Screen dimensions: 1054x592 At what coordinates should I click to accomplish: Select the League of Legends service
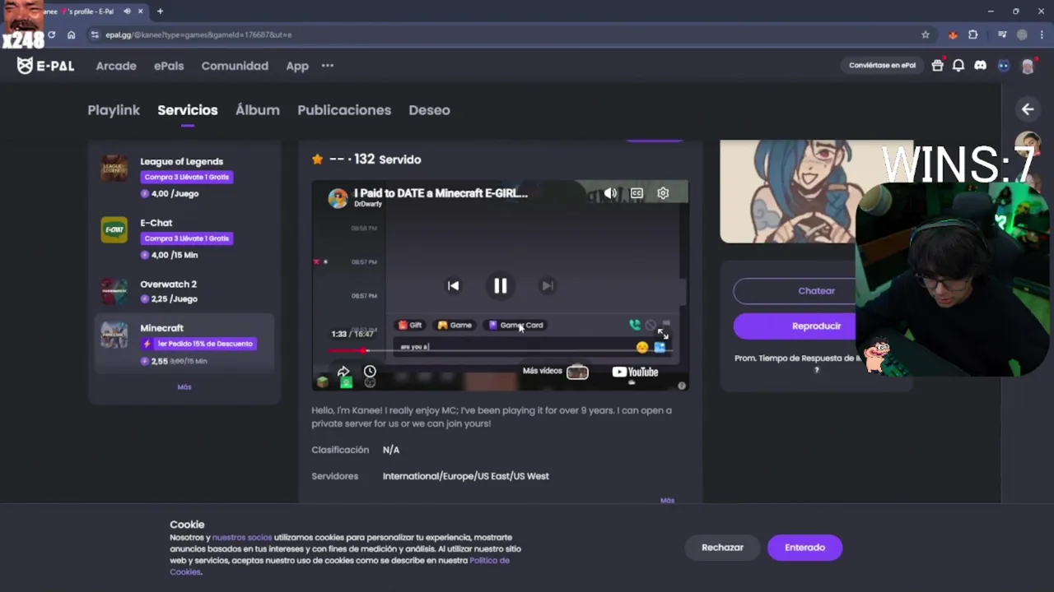pos(184,178)
